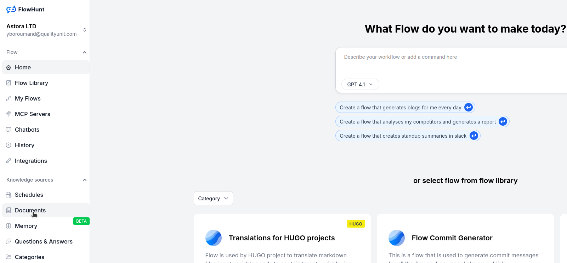Open the Astora LTD workspace switcher
Viewport: 567px width, 263px height.
point(84,30)
